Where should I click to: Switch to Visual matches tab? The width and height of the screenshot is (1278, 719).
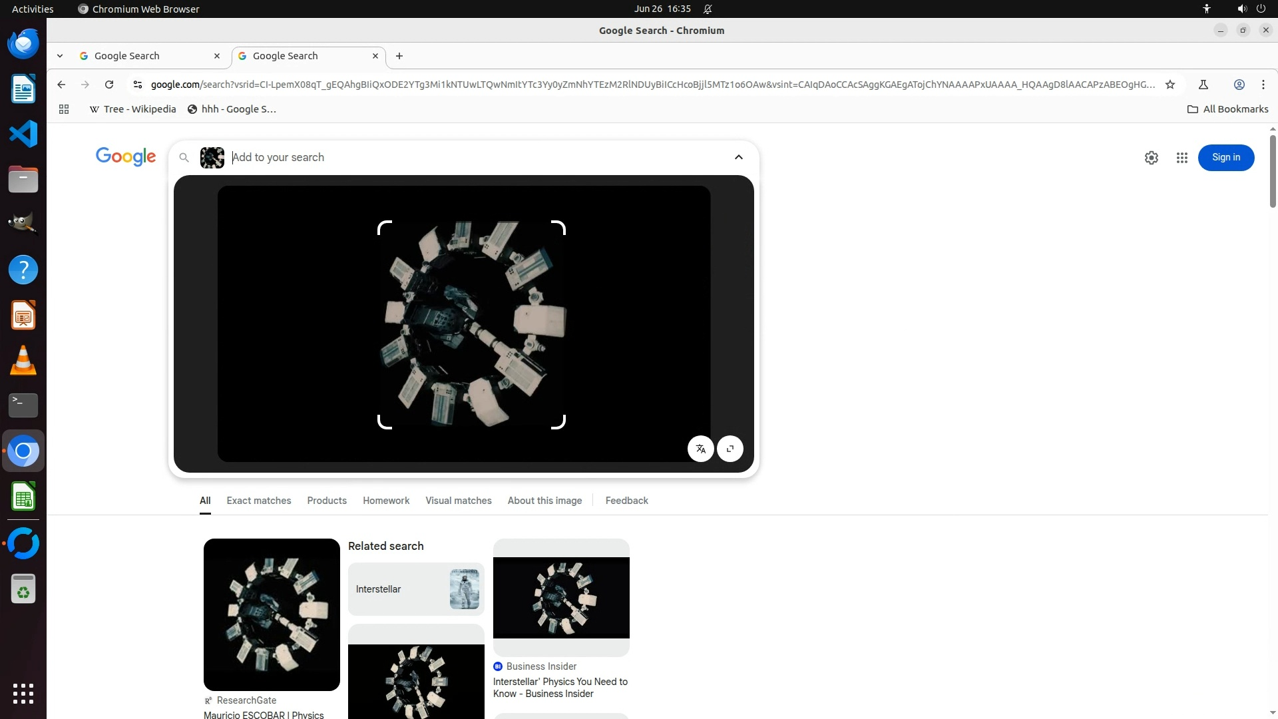(458, 501)
